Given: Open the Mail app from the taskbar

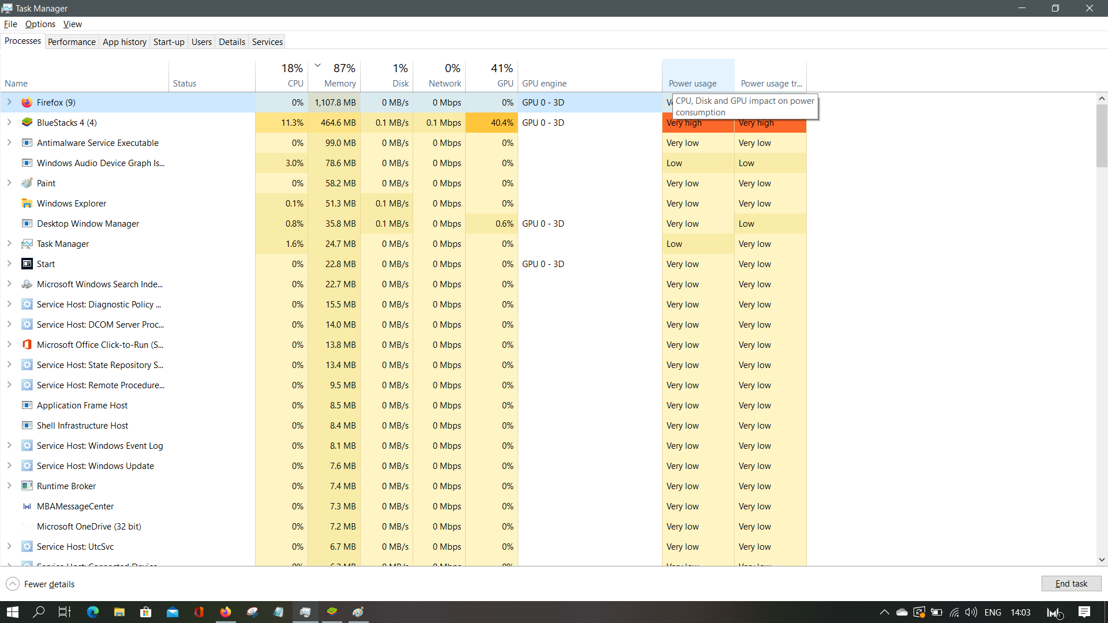Looking at the screenshot, I should coord(172,612).
